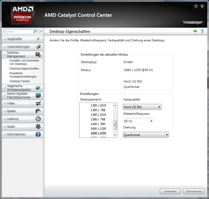Open Desktop-Eigenschaften in sidebar
The height and width of the screenshot is (199, 209).
coord(24,68)
